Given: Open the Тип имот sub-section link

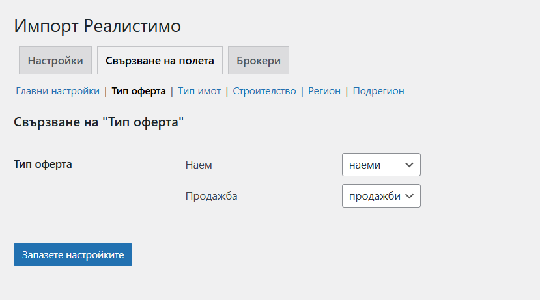Looking at the screenshot, I should point(199,91).
